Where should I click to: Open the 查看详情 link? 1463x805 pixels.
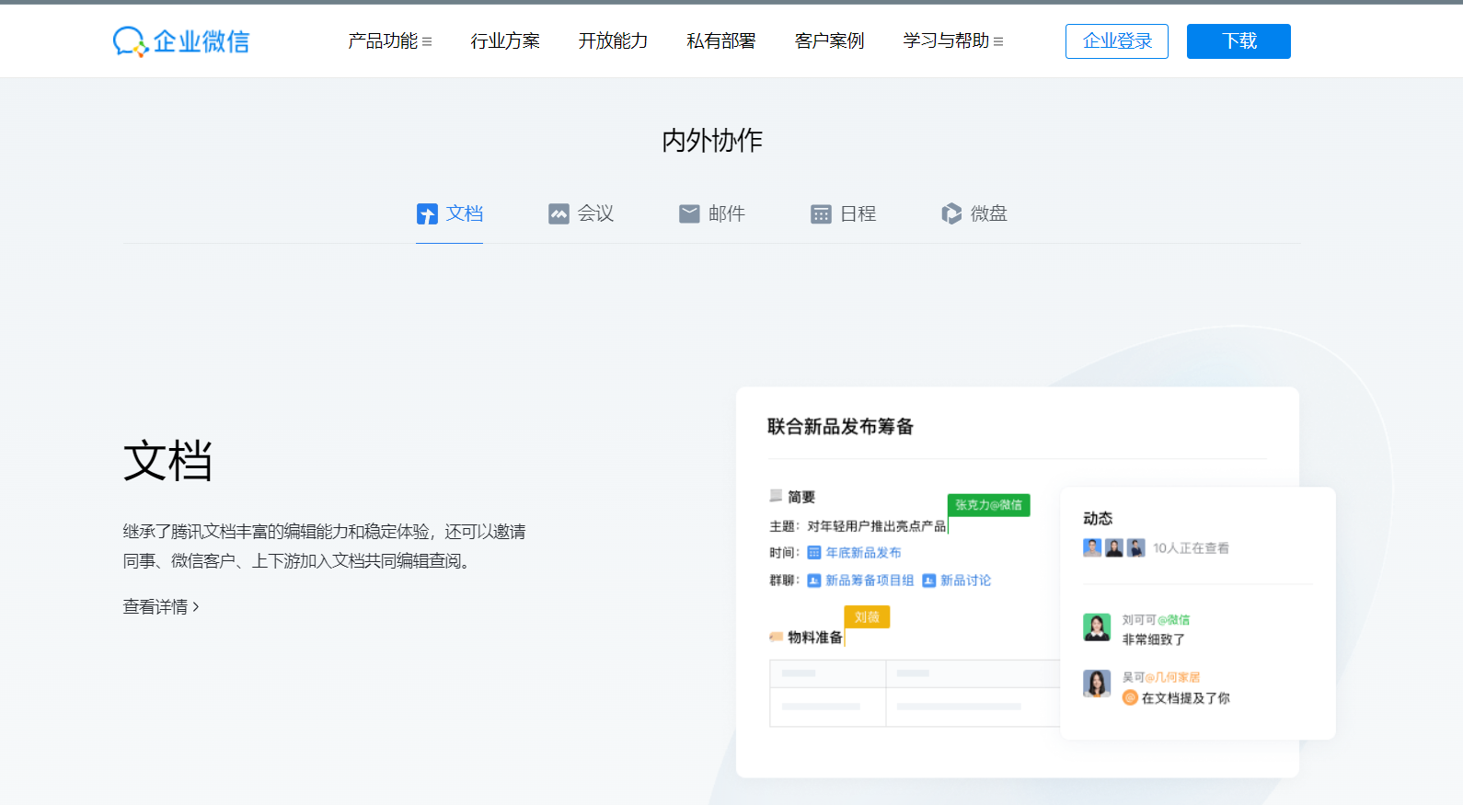point(161,607)
